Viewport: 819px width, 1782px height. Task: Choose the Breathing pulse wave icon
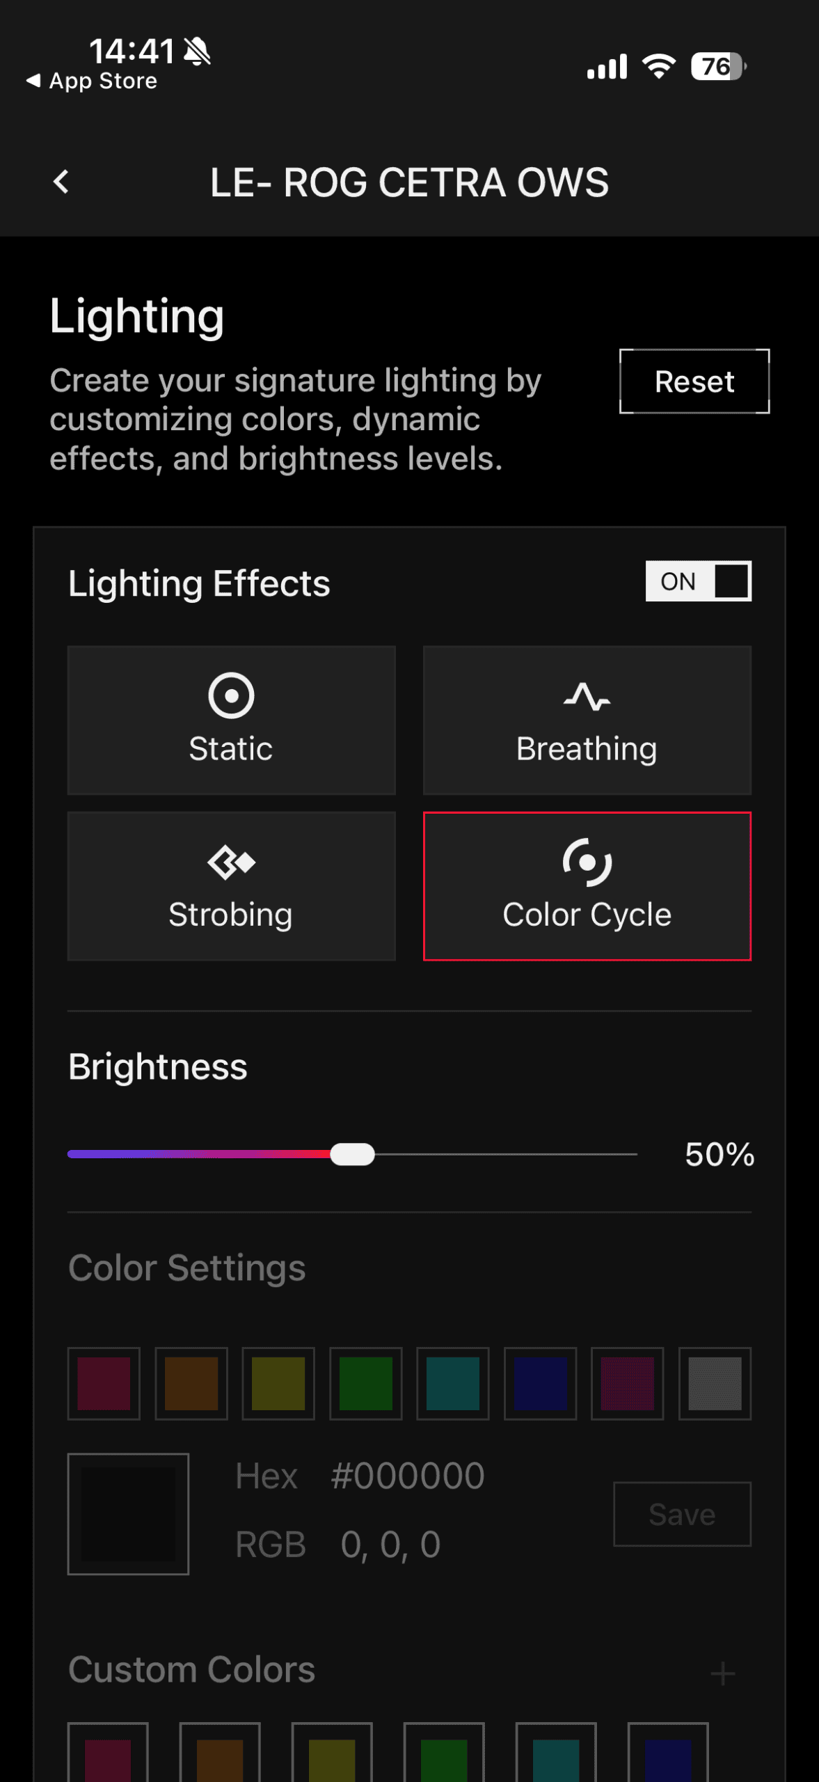(587, 696)
